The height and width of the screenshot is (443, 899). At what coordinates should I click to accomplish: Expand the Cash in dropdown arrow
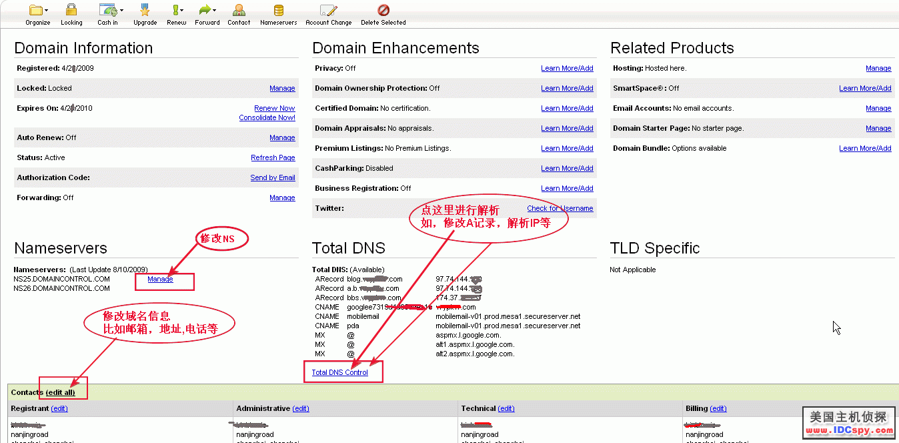click(121, 11)
